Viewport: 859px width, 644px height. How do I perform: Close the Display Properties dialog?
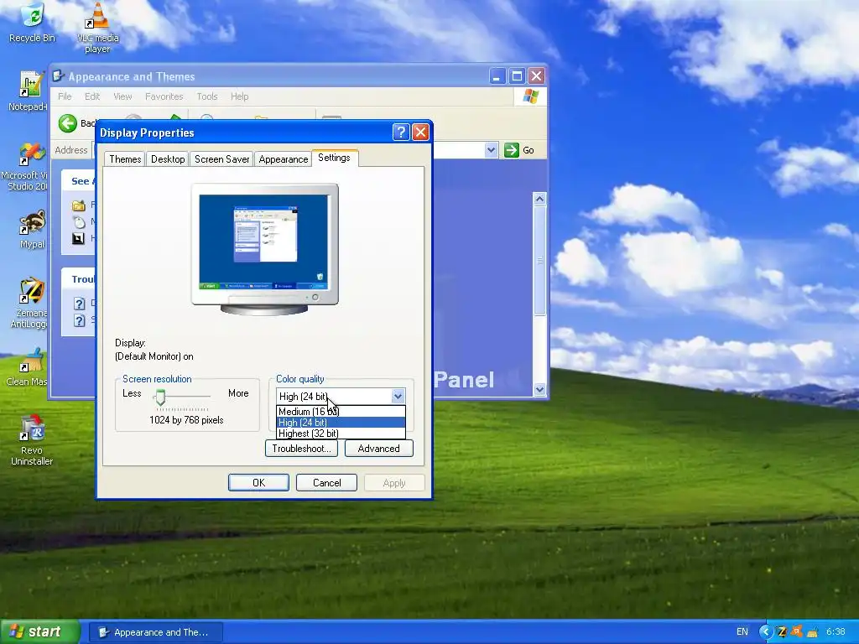[420, 132]
